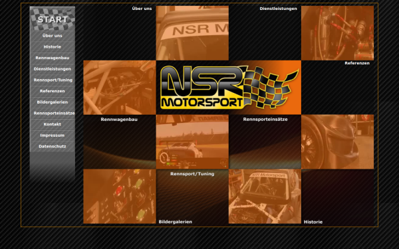This screenshot has width=399, height=249.
Task: View Impressum from the sidebar menu
Action: 53,135
